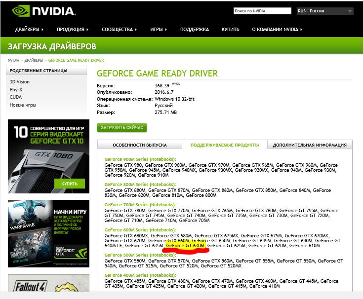
Task: Click NVIDIA breadcrumb link
Action: point(13,60)
